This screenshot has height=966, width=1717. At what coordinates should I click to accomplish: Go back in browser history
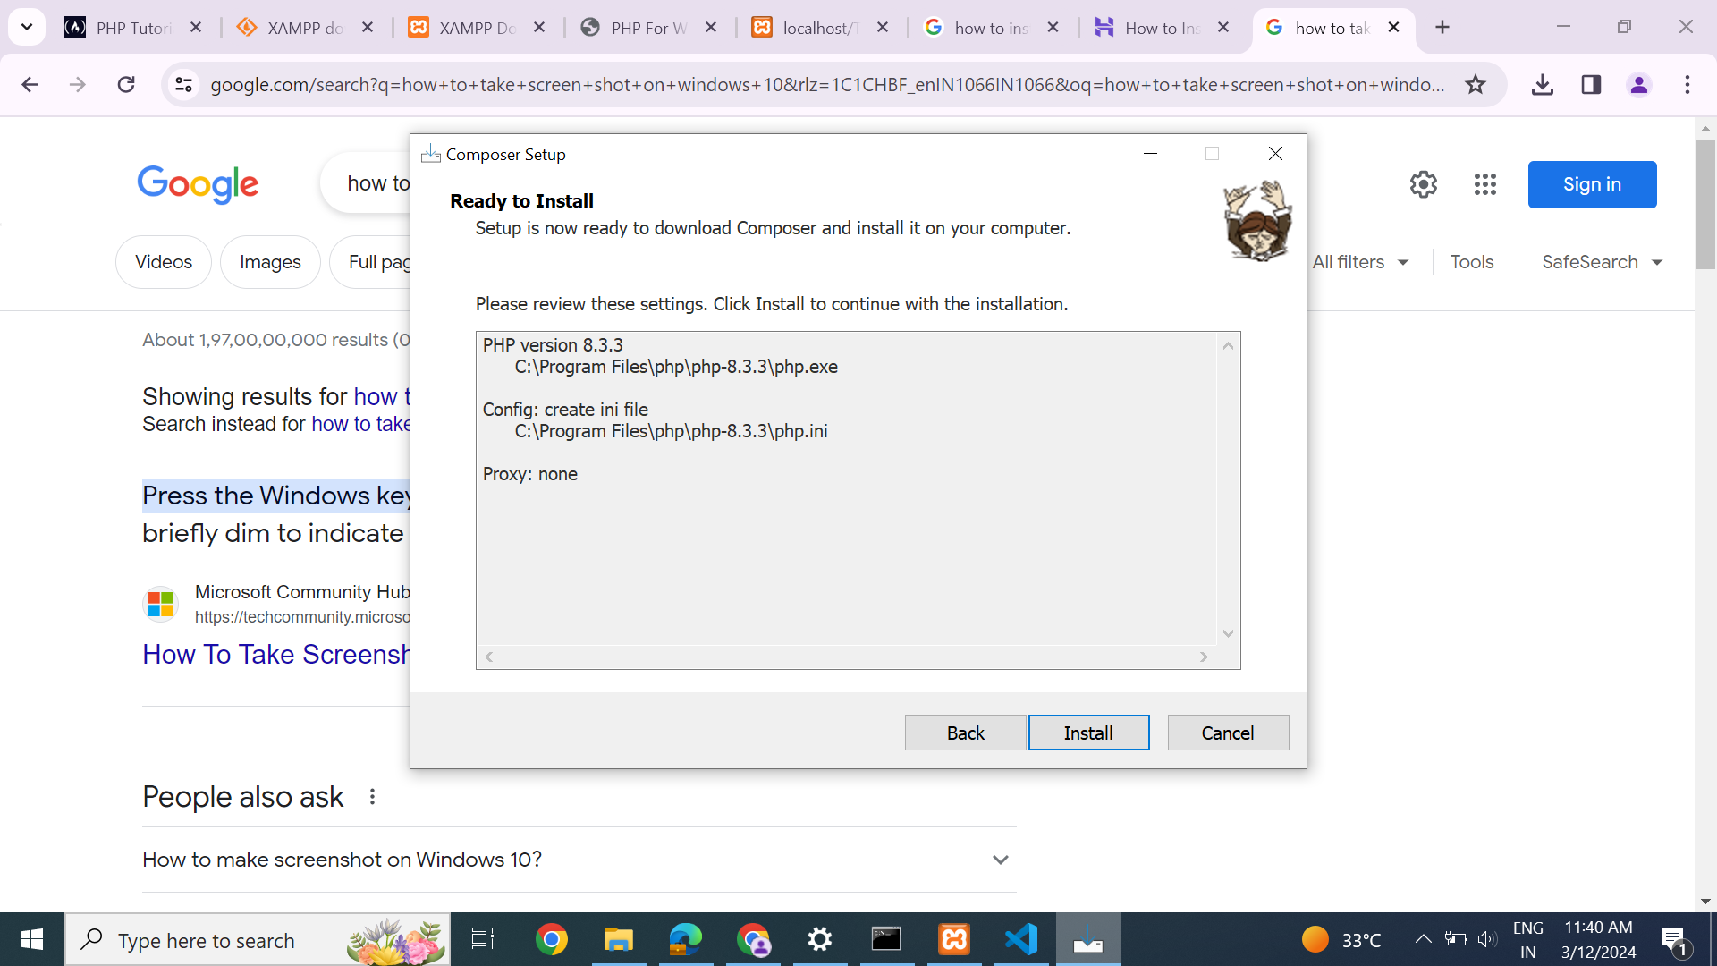click(x=30, y=84)
